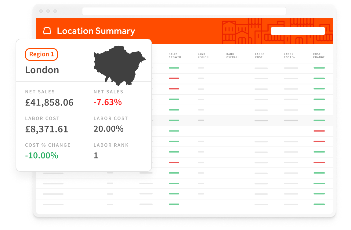Sort by the LABOR COST % column header

(x=289, y=55)
